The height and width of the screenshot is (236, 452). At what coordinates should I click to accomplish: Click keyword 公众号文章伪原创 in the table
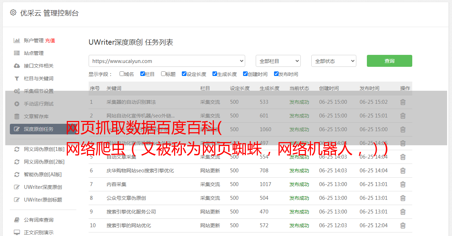click(x=126, y=198)
